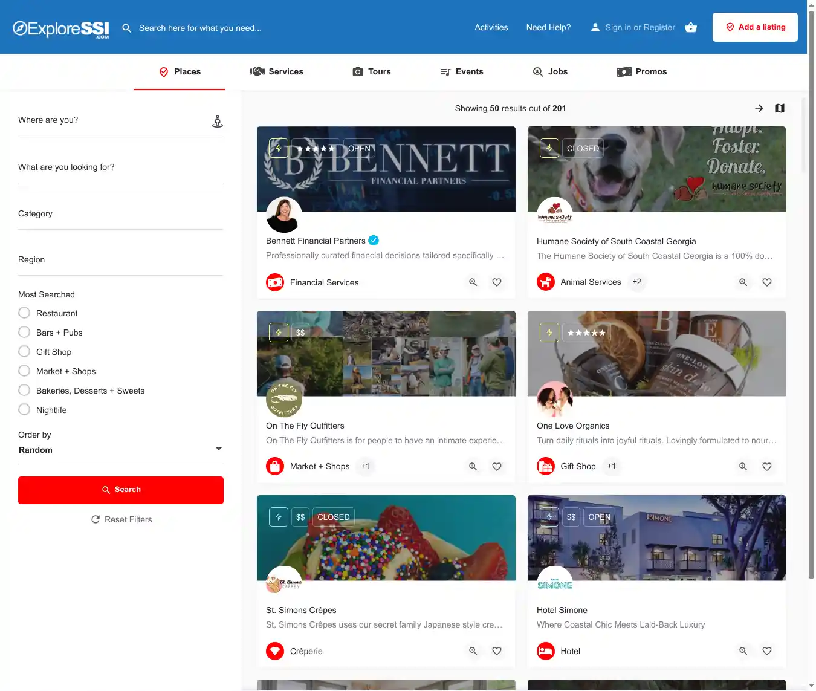Quick view Humane Society listing magnifier icon

coord(743,282)
